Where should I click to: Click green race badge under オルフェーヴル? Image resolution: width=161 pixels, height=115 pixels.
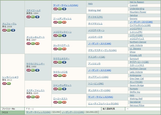(x=9, y=30)
